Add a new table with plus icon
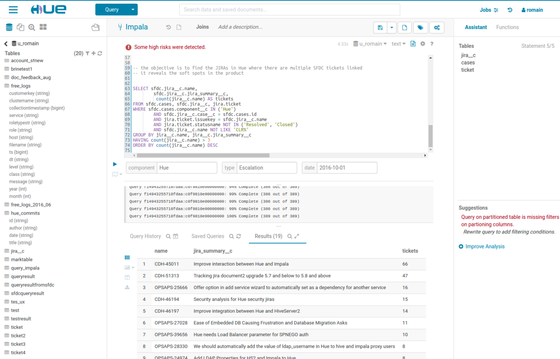The height and width of the screenshot is (359, 560). [x=93, y=53]
